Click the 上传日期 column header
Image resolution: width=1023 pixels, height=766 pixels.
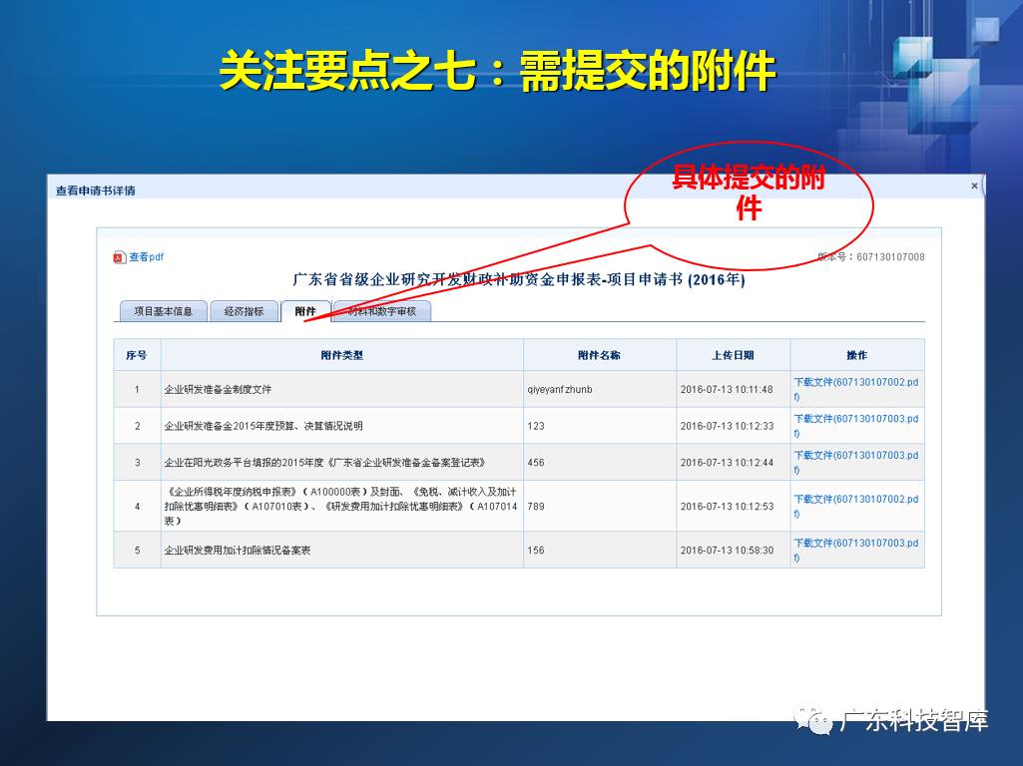[733, 355]
